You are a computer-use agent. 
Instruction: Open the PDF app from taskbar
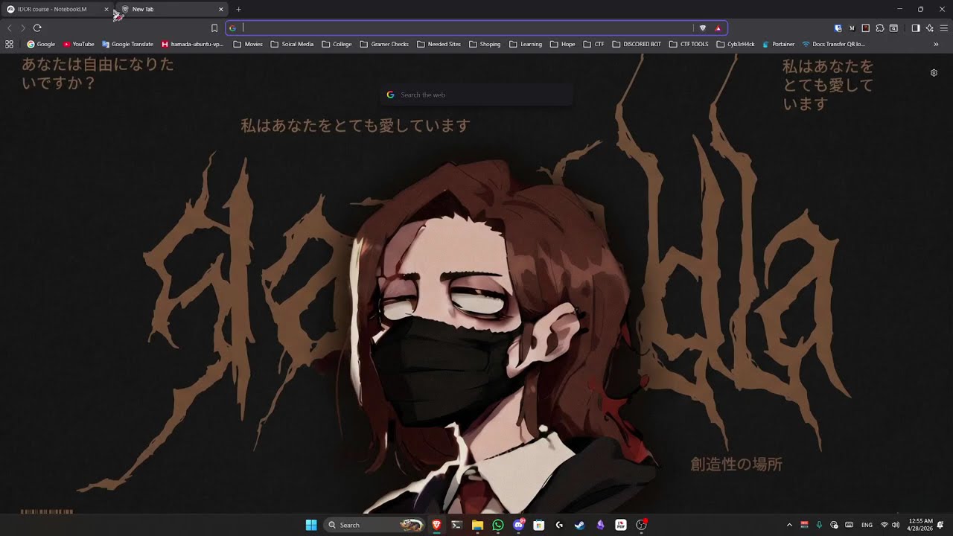621,525
